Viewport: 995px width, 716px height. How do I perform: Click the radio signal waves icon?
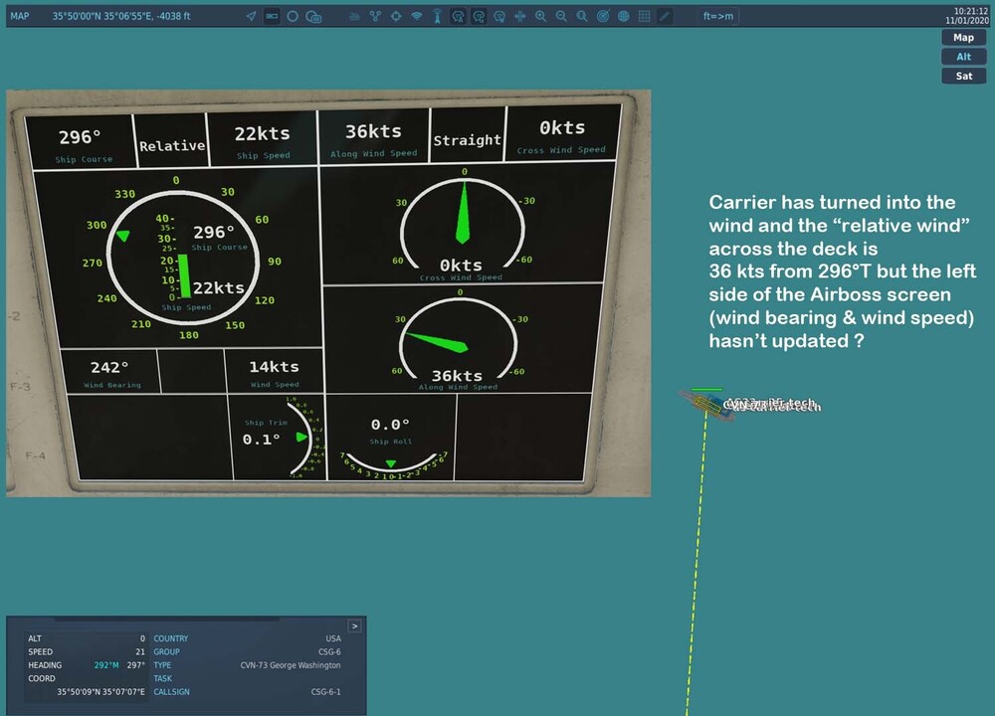click(417, 16)
